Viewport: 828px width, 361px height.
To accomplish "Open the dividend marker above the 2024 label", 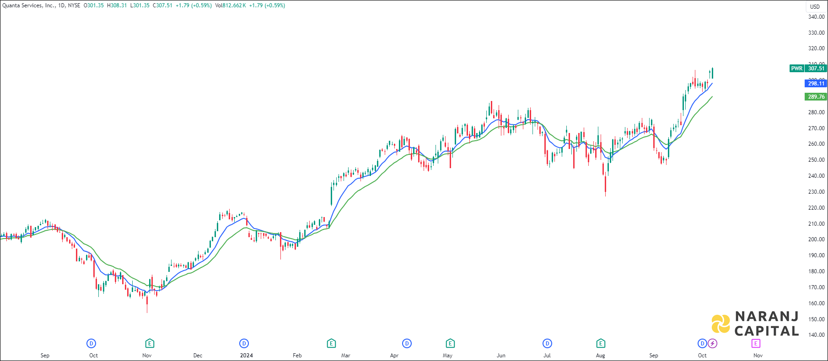I will 244,343.
